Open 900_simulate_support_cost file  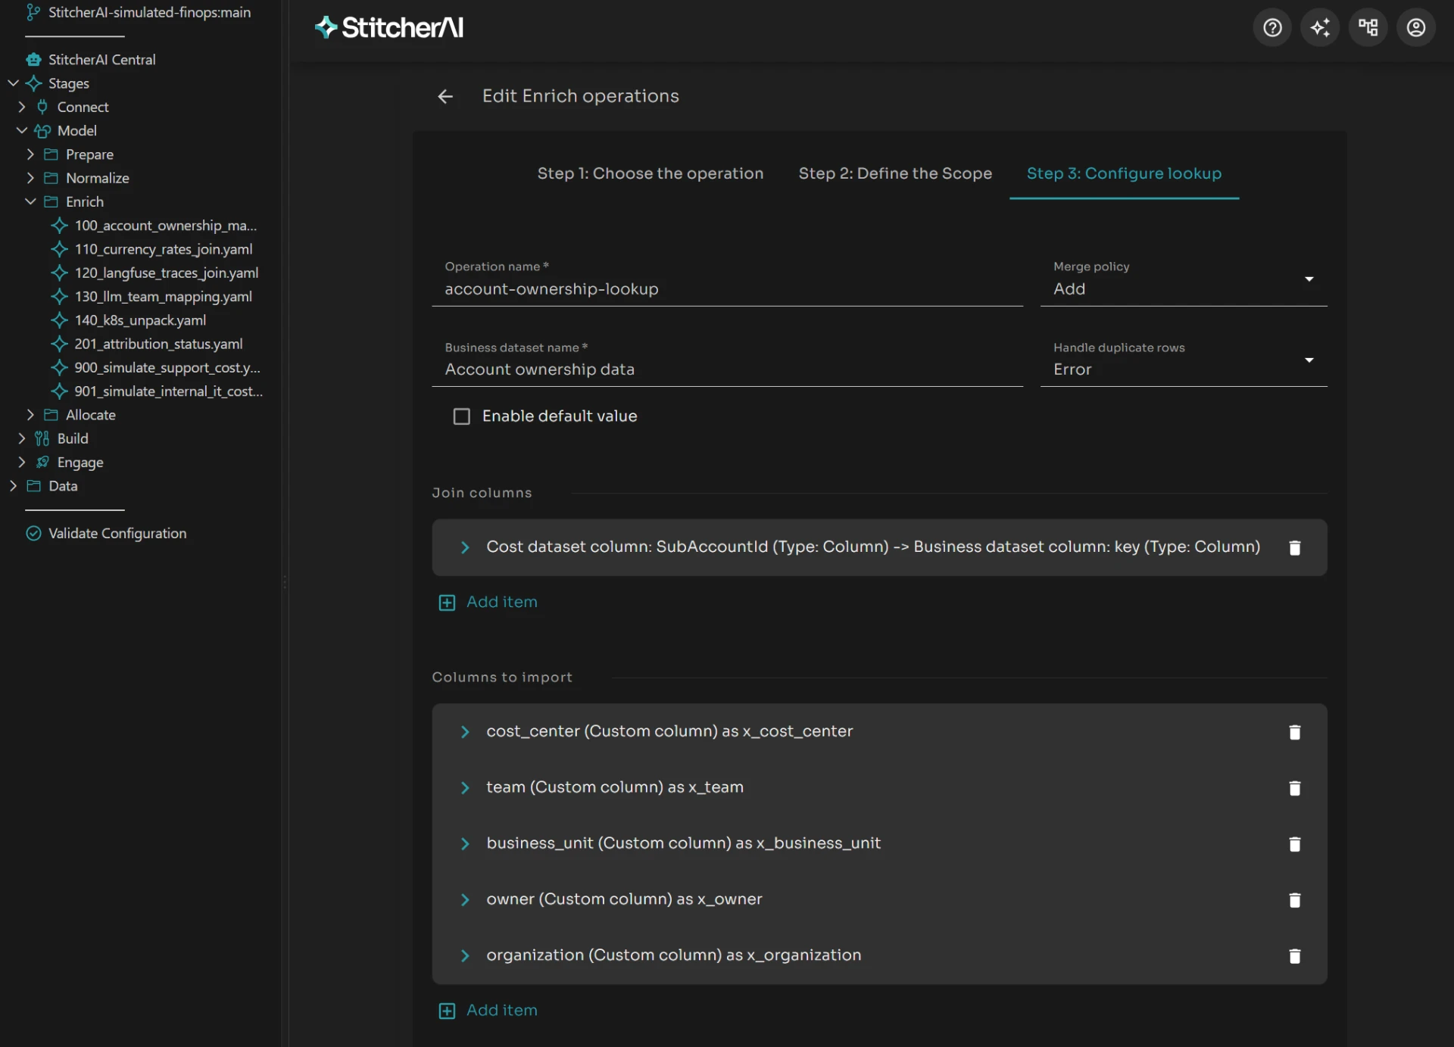[x=167, y=368]
